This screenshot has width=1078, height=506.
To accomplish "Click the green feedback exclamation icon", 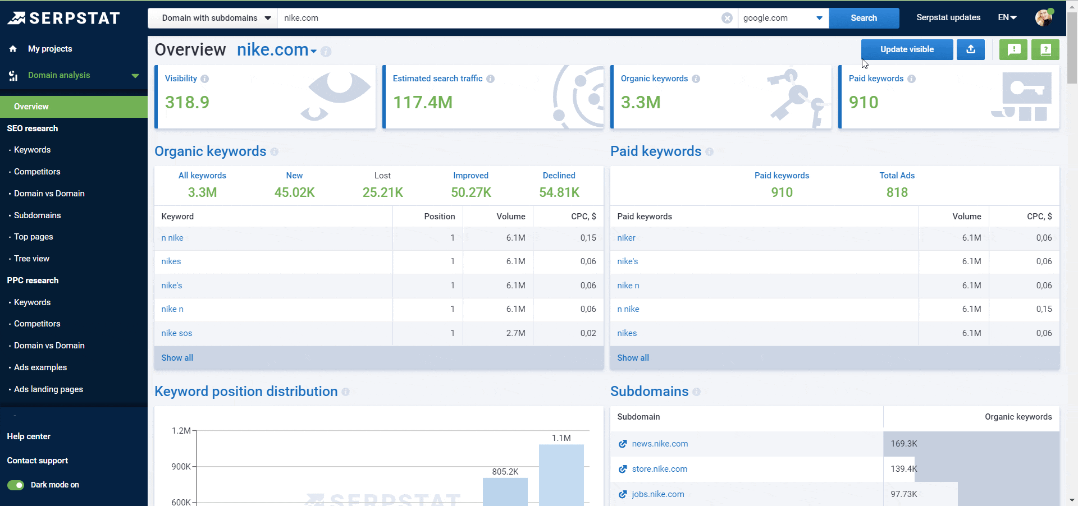I will click(x=1013, y=49).
